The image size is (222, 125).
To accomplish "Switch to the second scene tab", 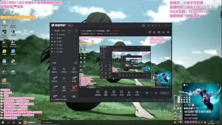I will click(64, 31).
